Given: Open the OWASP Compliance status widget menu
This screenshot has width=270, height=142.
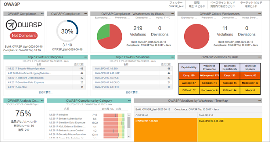Looking at the screenshot, I should click(x=42, y=13).
